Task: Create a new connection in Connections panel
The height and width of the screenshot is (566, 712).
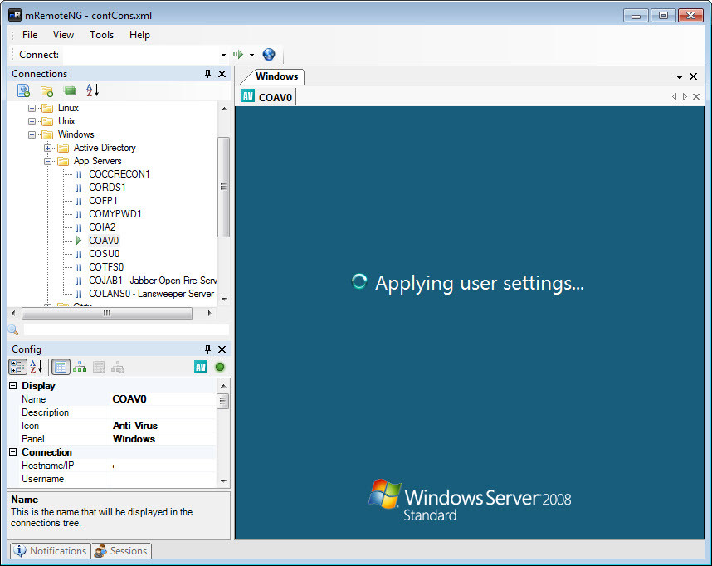Action: click(x=23, y=90)
